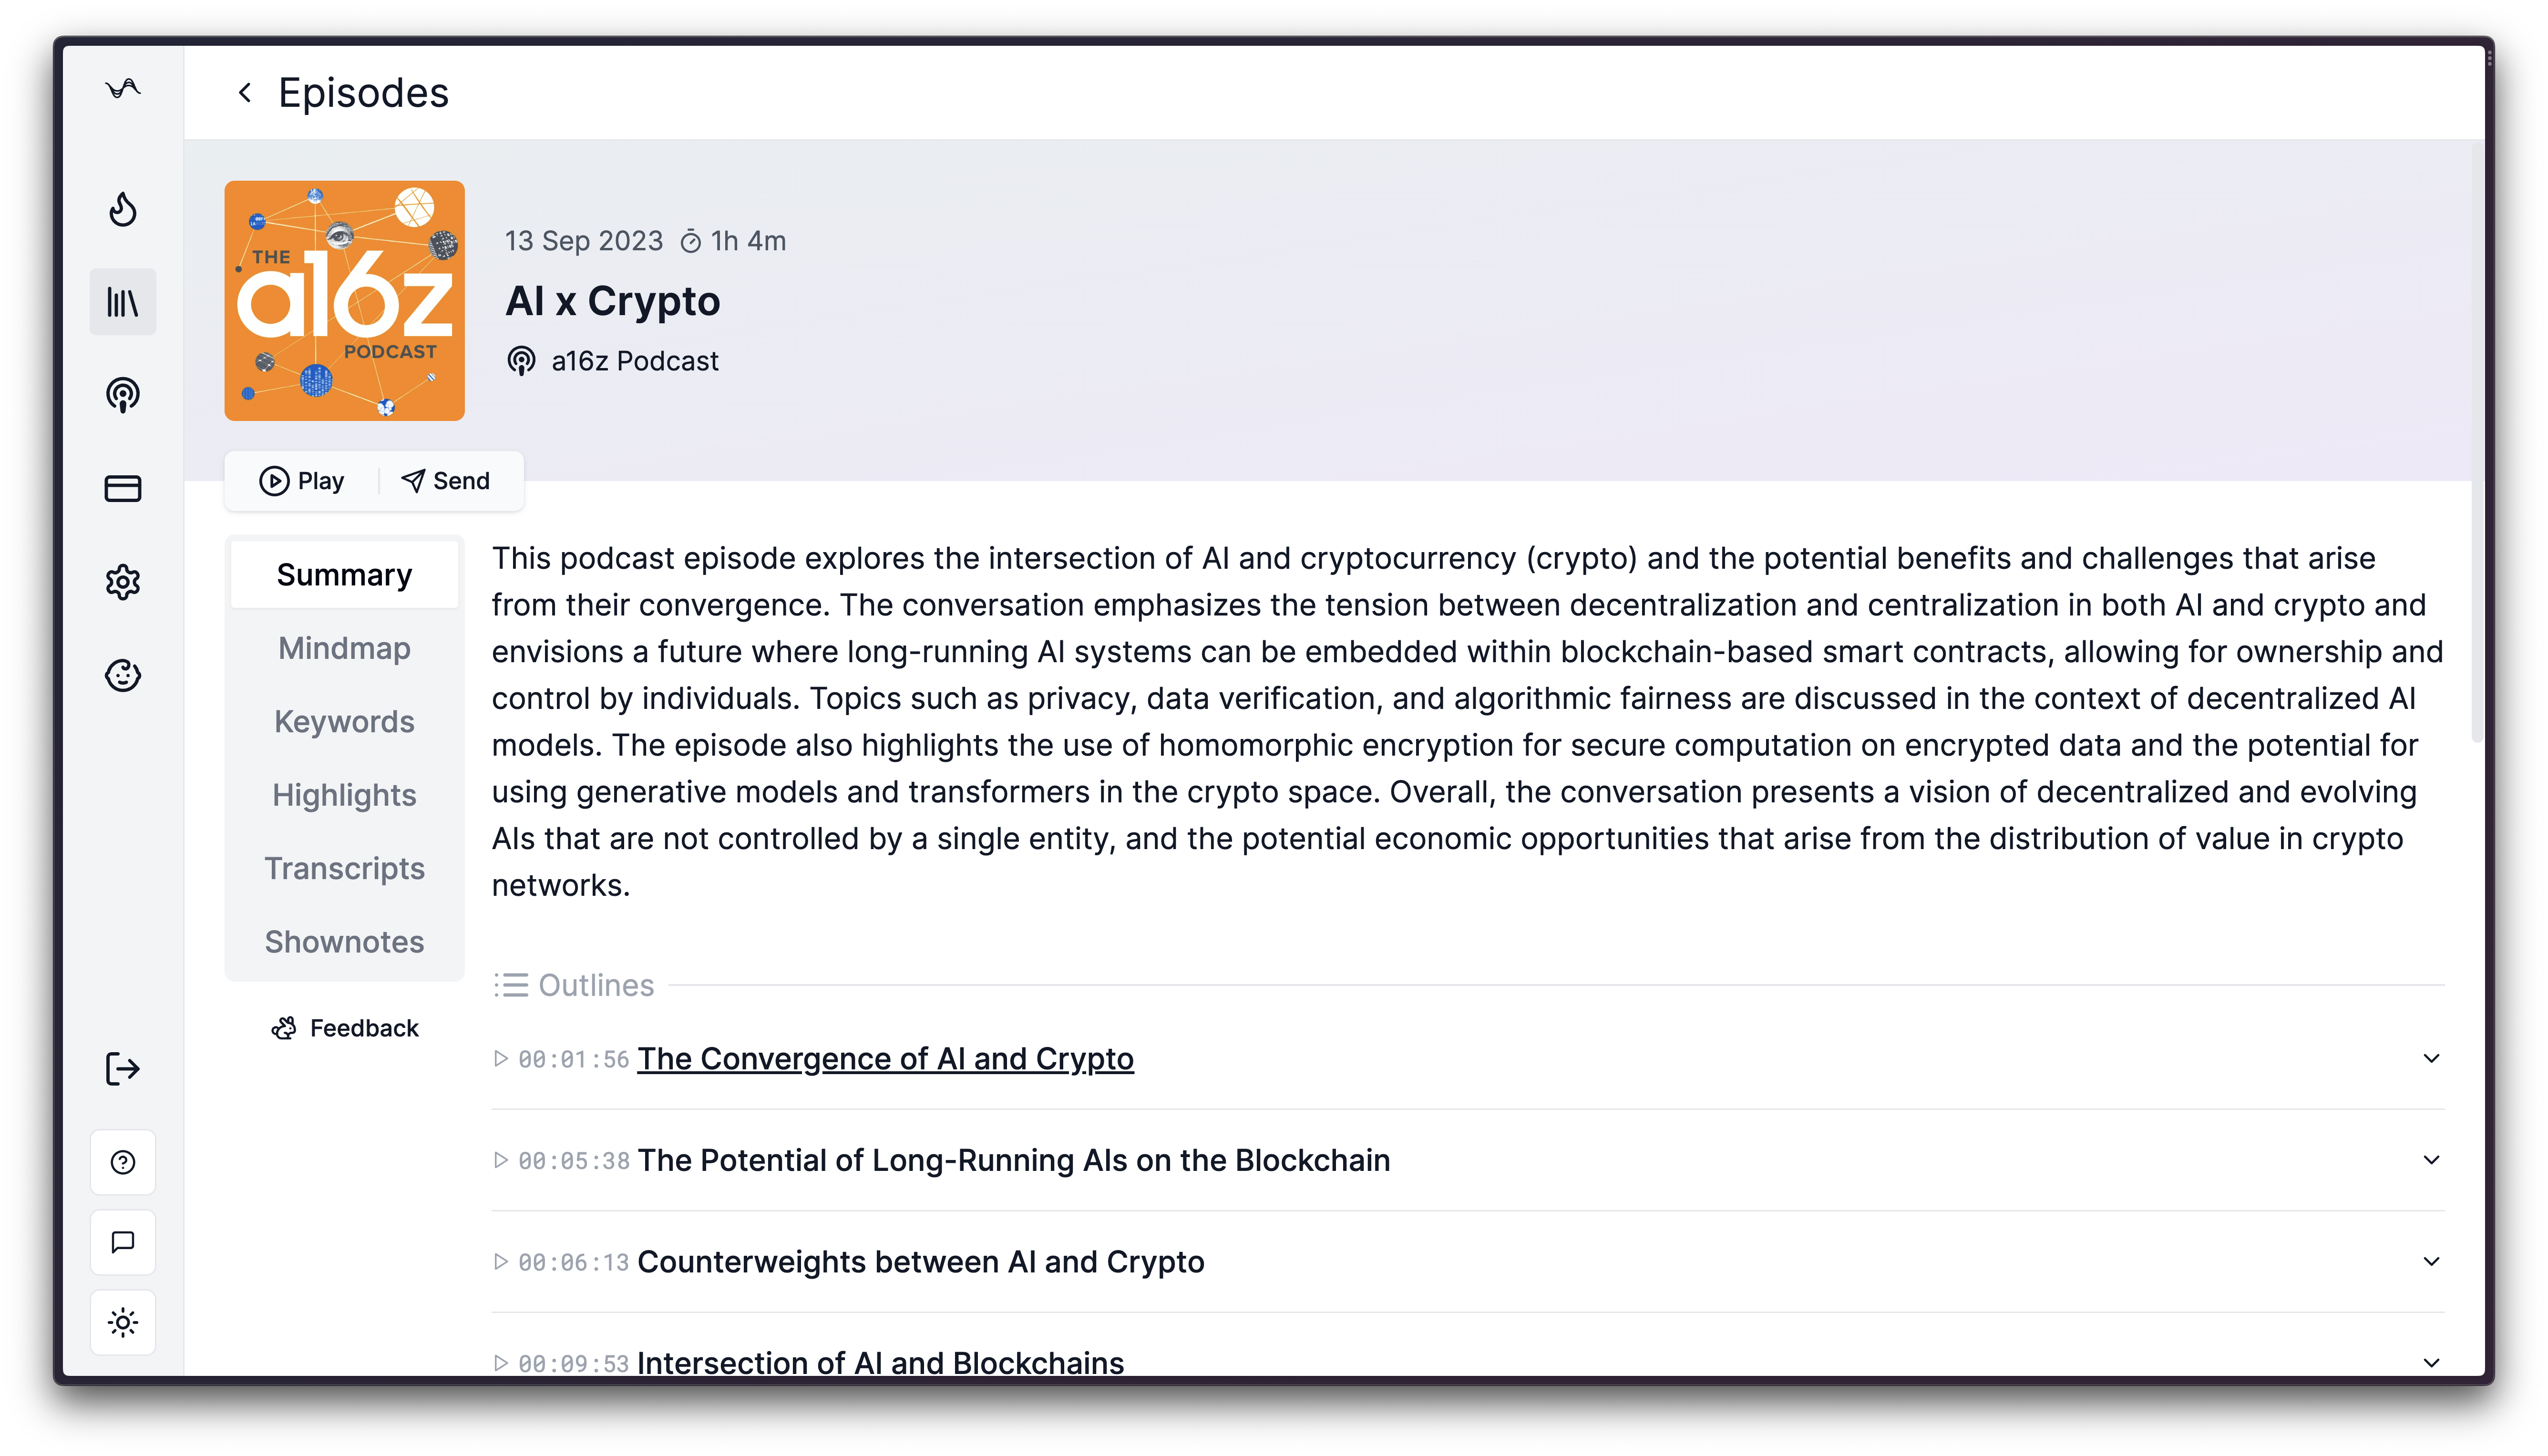Click the logout icon in sidebar

123,1069
